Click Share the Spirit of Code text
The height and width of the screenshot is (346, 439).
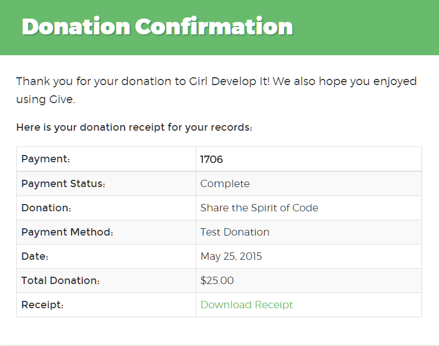(259, 208)
